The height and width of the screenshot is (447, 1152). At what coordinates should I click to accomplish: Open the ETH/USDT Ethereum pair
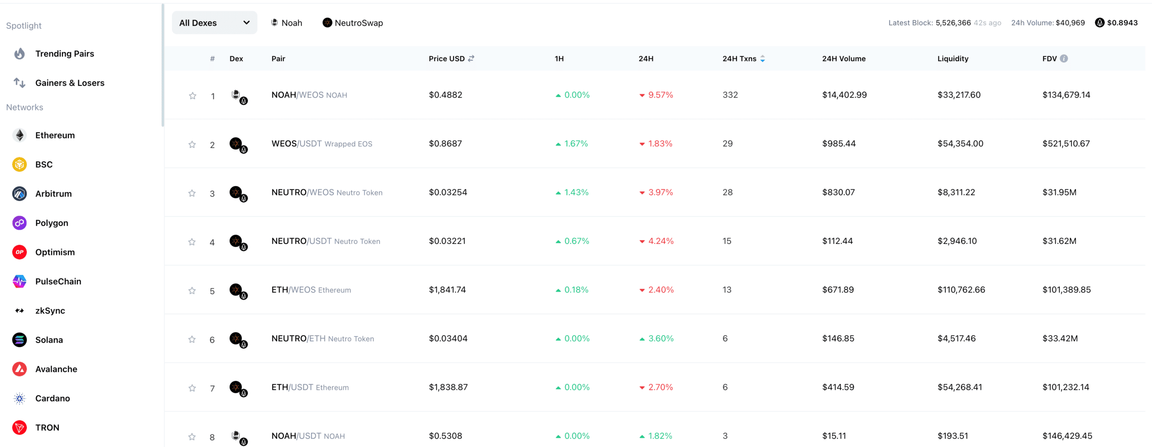[310, 387]
